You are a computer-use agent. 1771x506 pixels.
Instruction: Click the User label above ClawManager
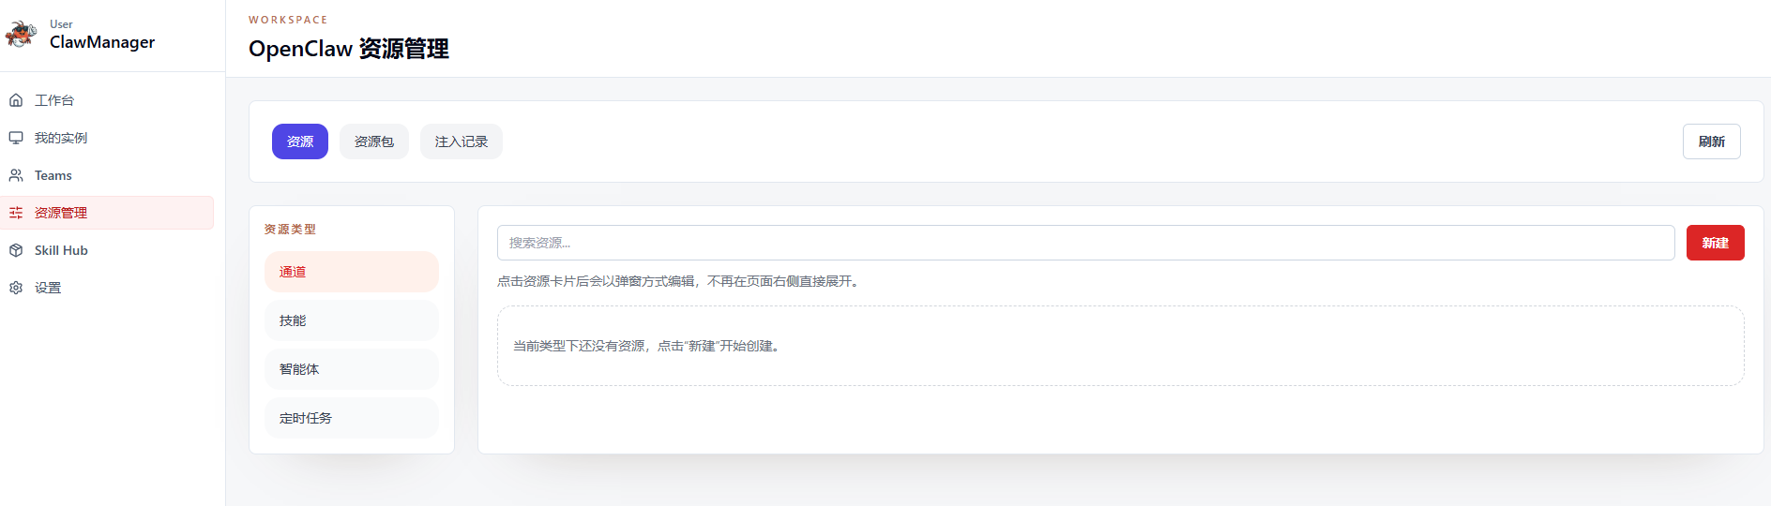click(61, 24)
